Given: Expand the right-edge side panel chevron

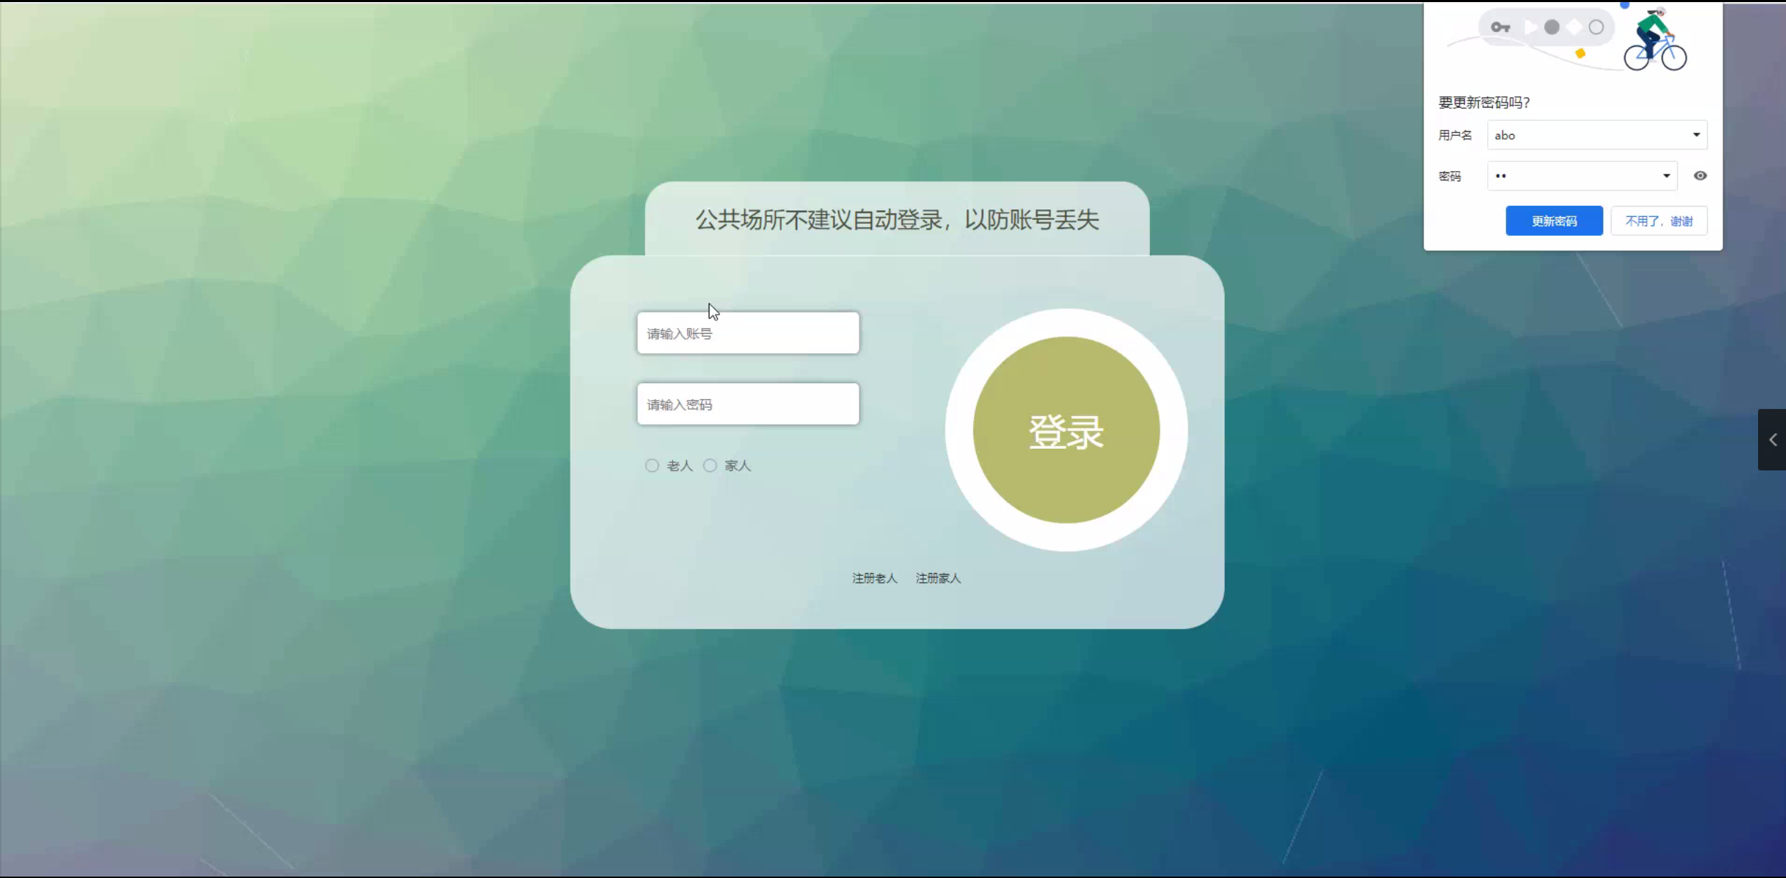Looking at the screenshot, I should pyautogui.click(x=1772, y=440).
